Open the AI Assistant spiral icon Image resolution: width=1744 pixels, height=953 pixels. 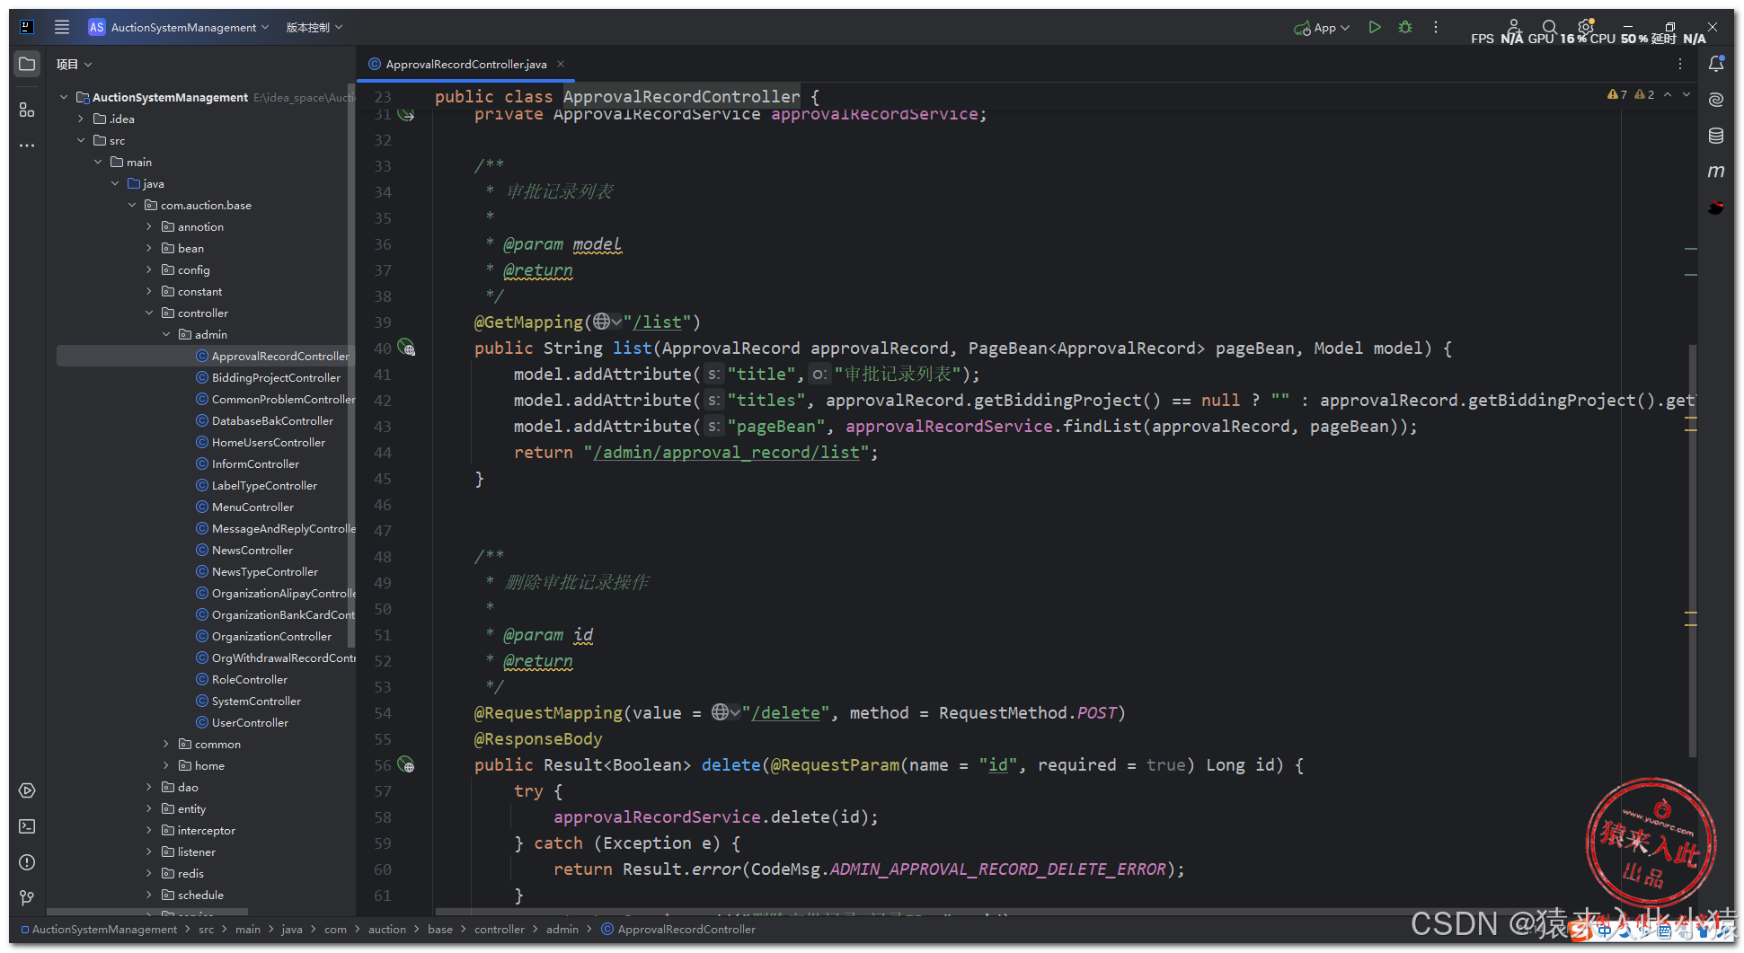(1716, 100)
